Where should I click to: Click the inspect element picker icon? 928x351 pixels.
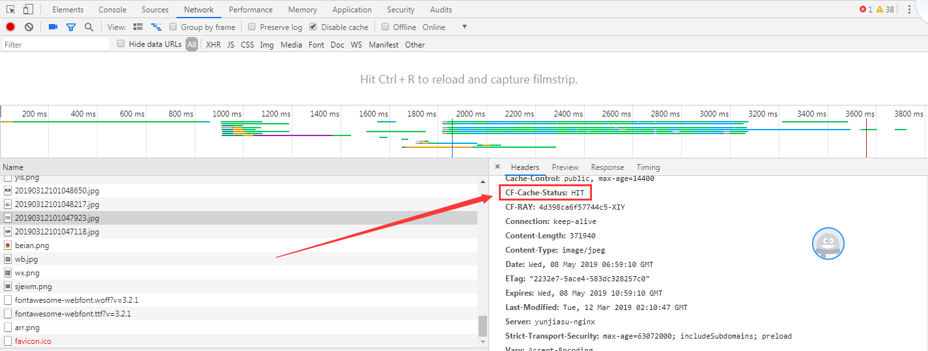click(x=11, y=10)
